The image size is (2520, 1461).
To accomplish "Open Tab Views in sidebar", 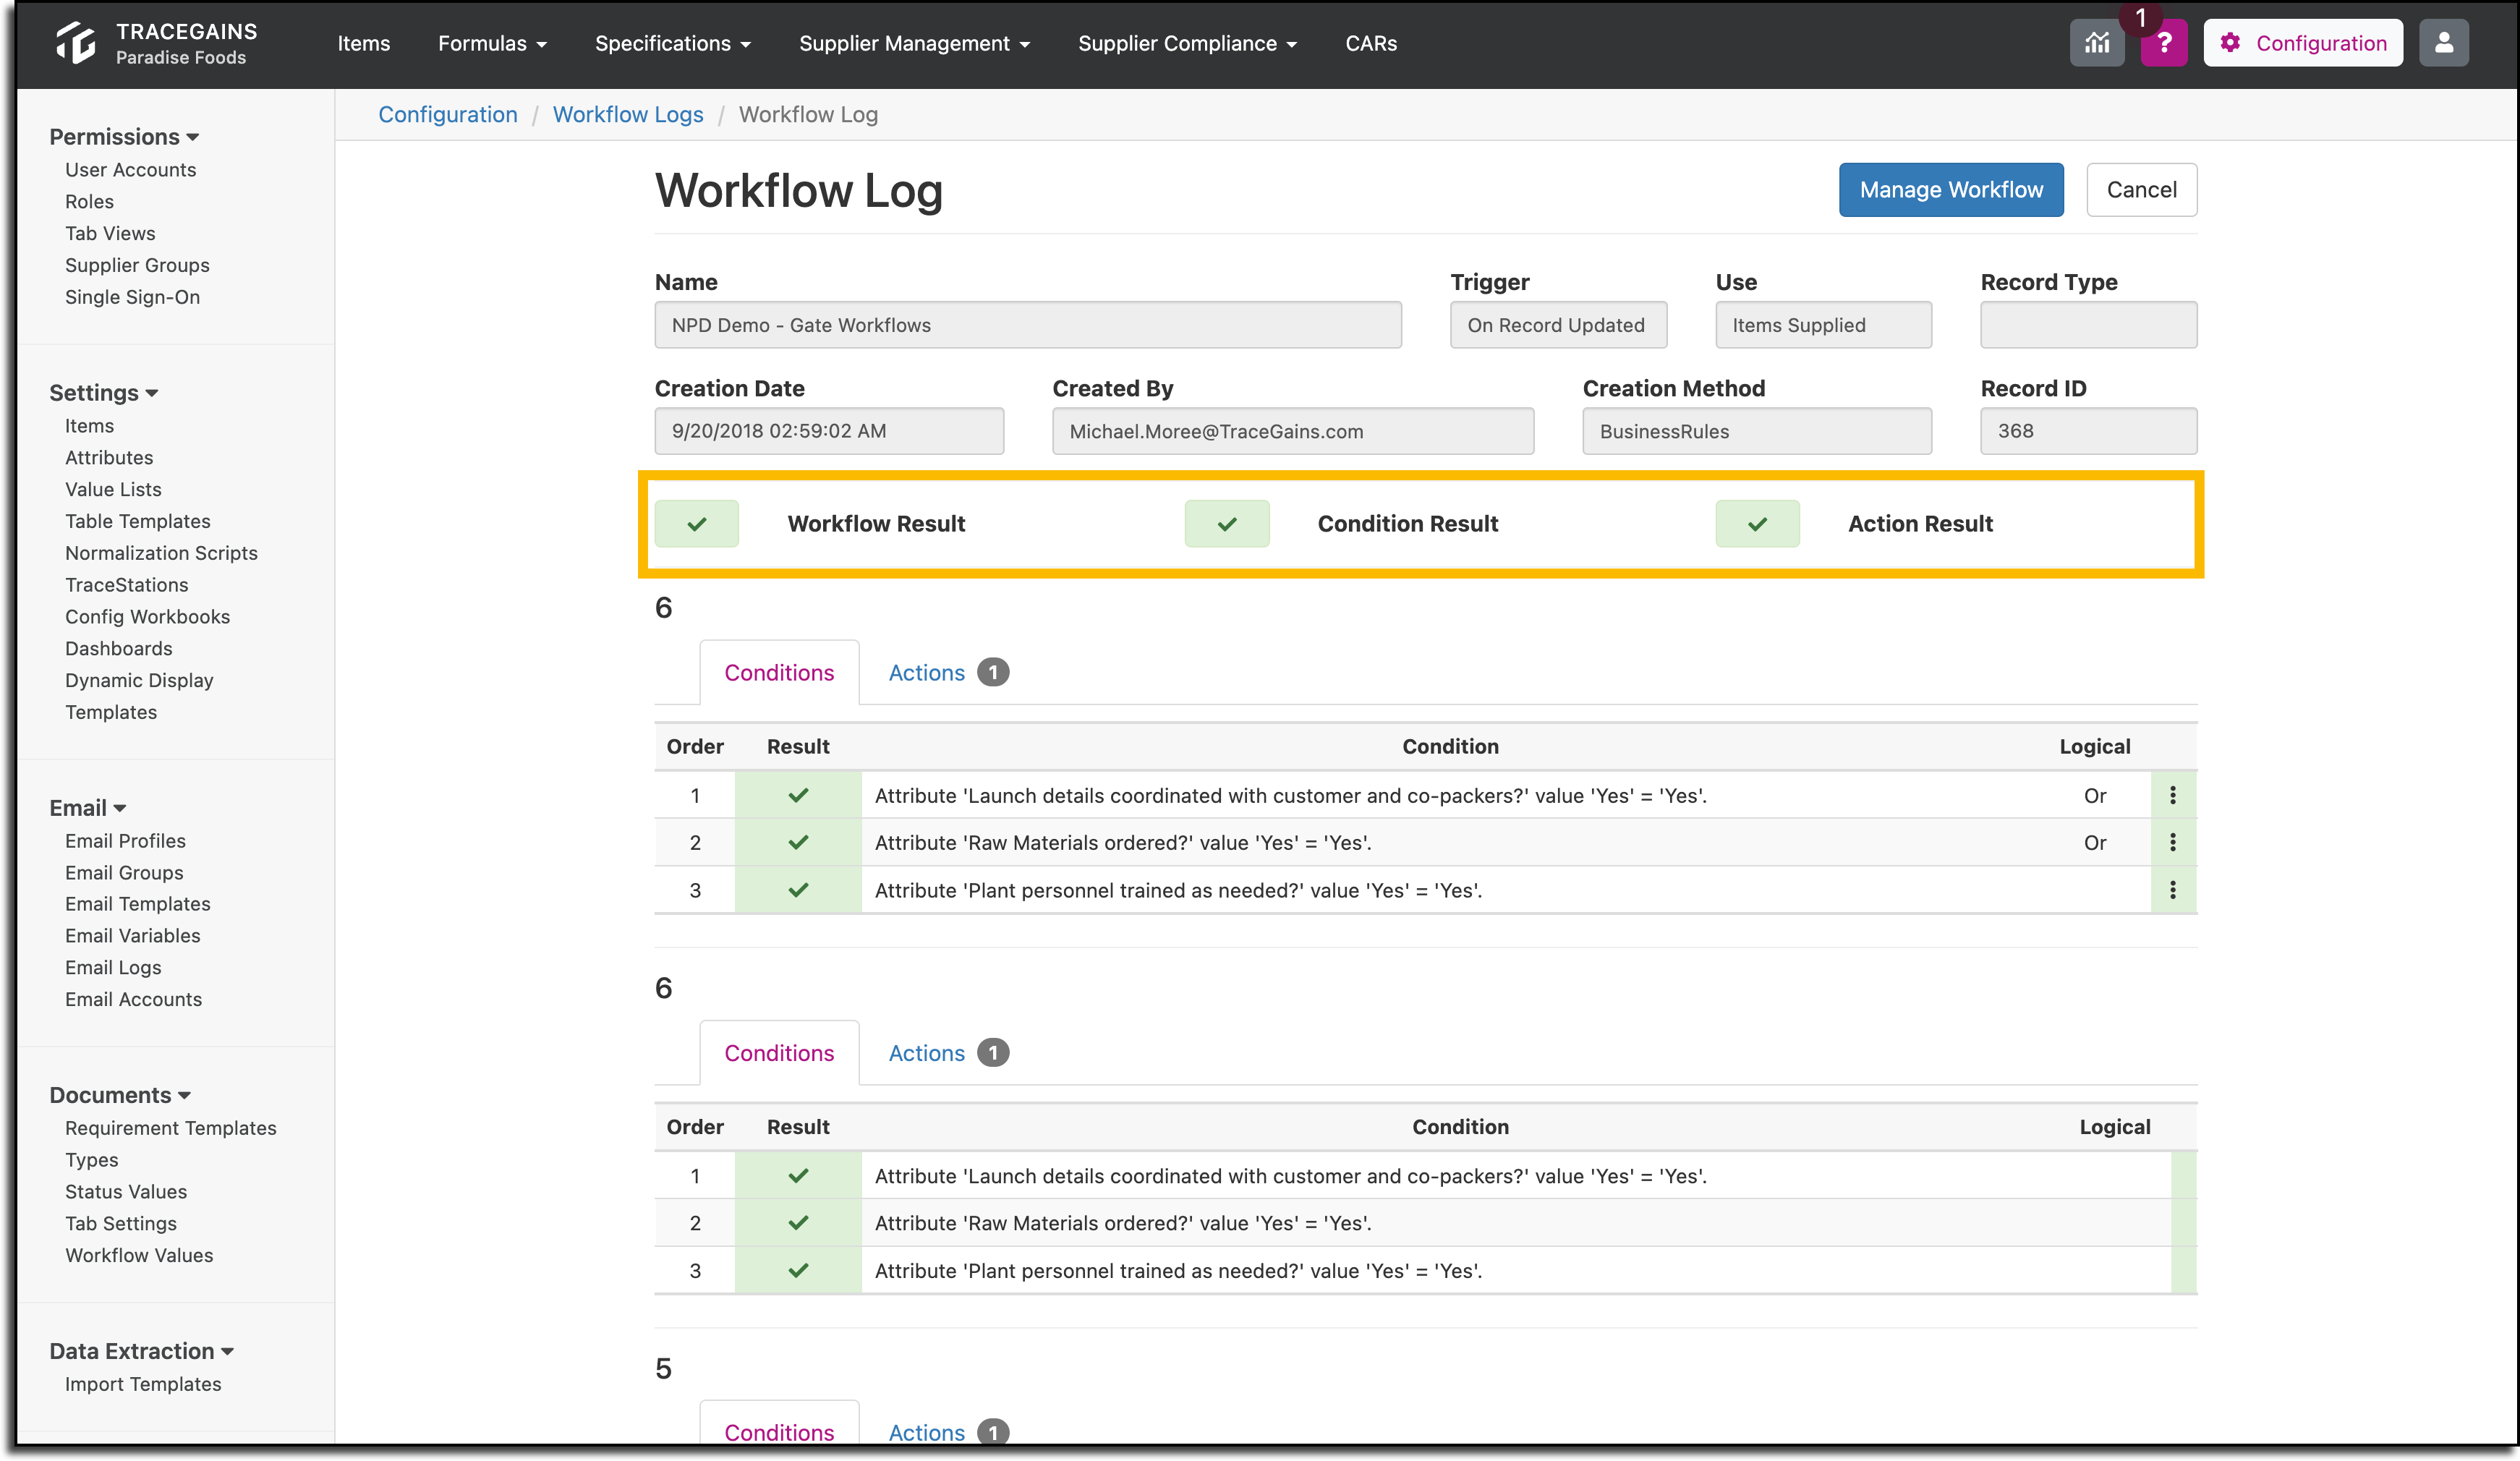I will point(110,233).
